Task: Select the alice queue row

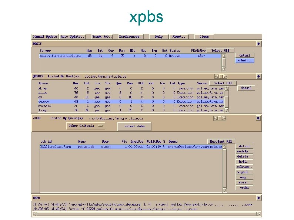Action: (x=131, y=93)
